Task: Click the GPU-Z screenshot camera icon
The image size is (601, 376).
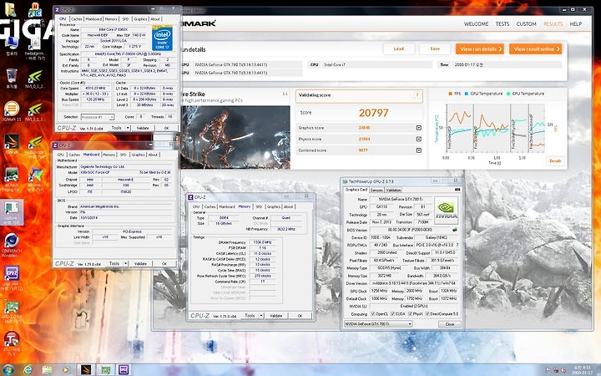Action: tap(457, 190)
